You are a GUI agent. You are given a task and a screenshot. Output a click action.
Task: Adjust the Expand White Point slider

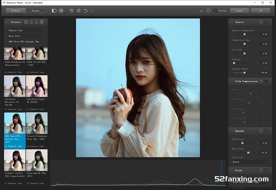(x=248, y=153)
